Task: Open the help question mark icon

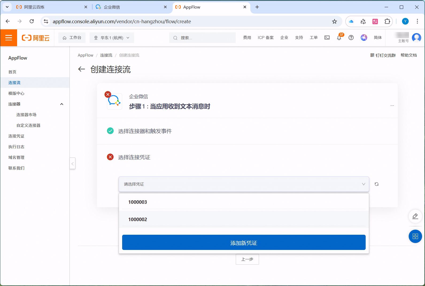Action: click(x=351, y=38)
